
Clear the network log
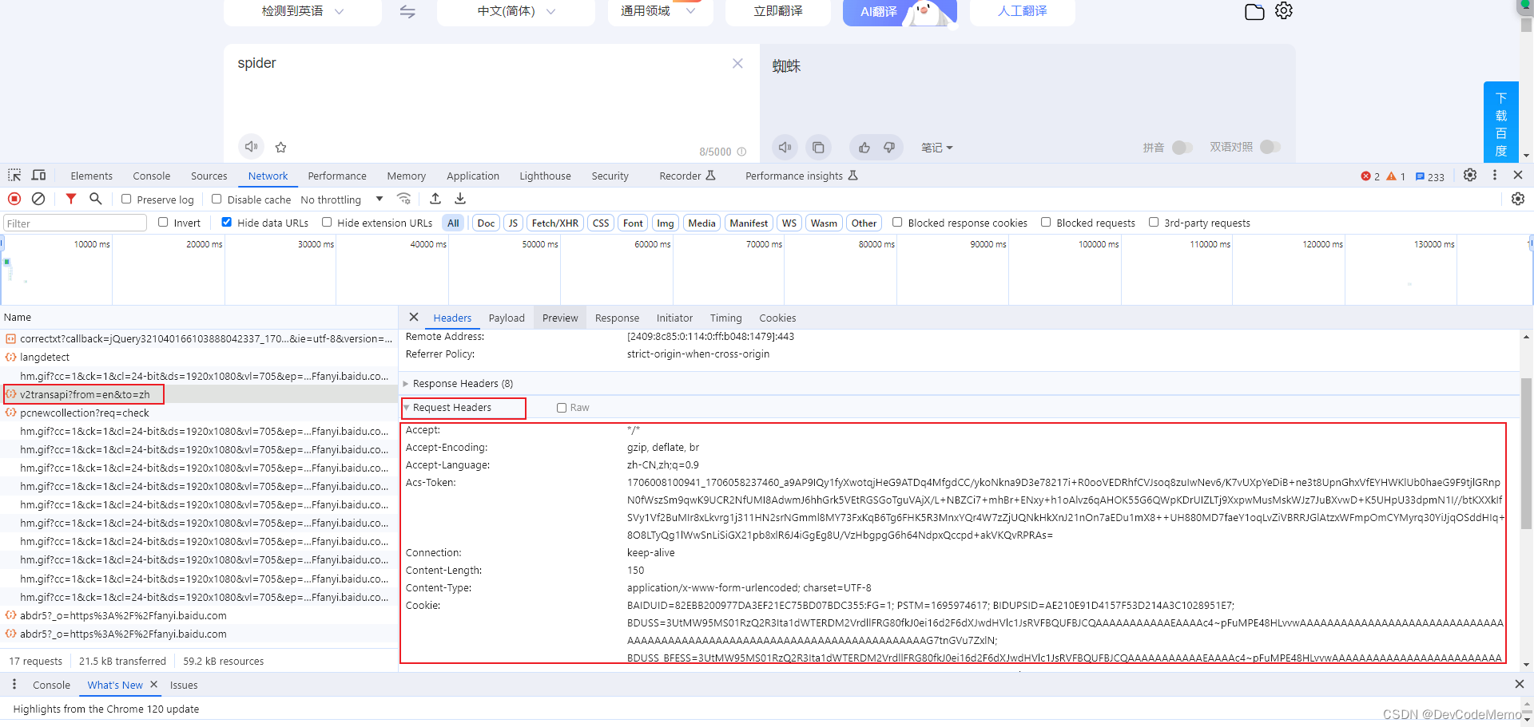38,199
